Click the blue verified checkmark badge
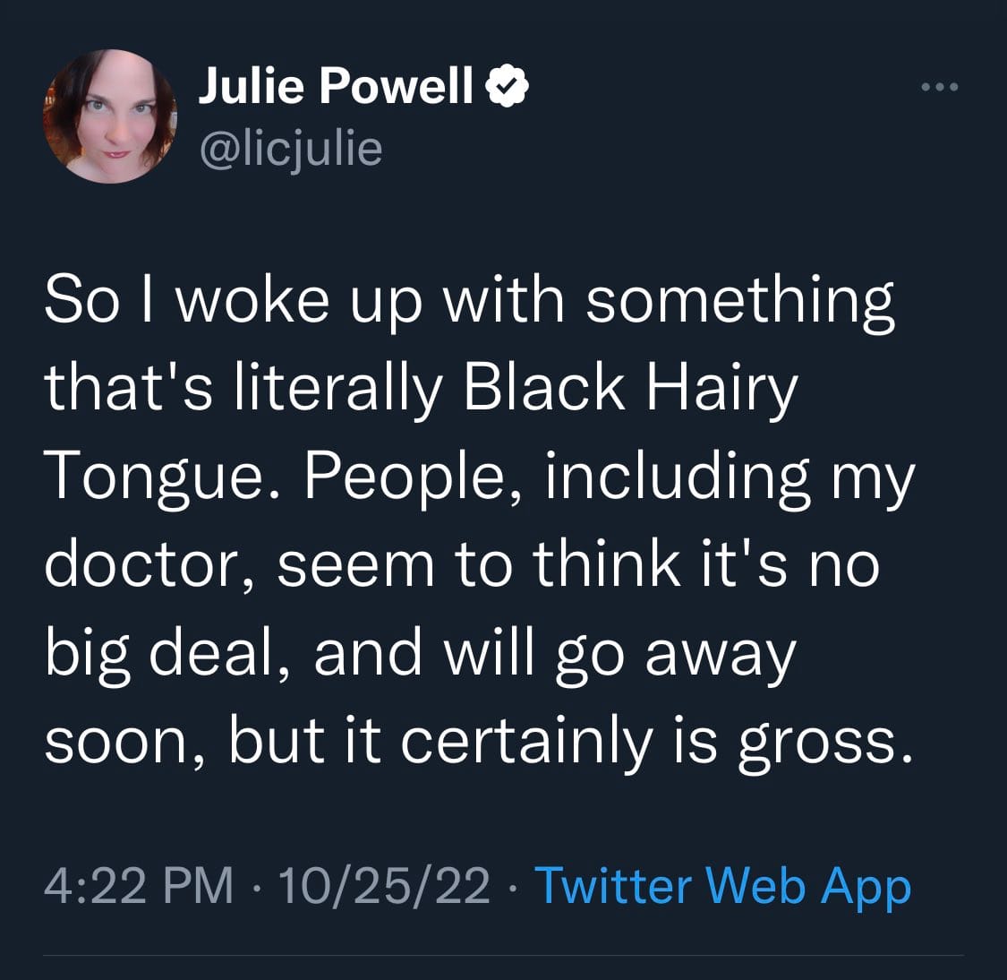The height and width of the screenshot is (980, 1007). [508, 85]
